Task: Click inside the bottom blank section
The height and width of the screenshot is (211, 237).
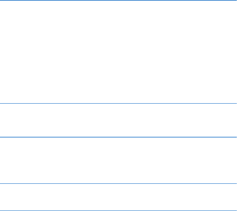Action: pos(118,197)
